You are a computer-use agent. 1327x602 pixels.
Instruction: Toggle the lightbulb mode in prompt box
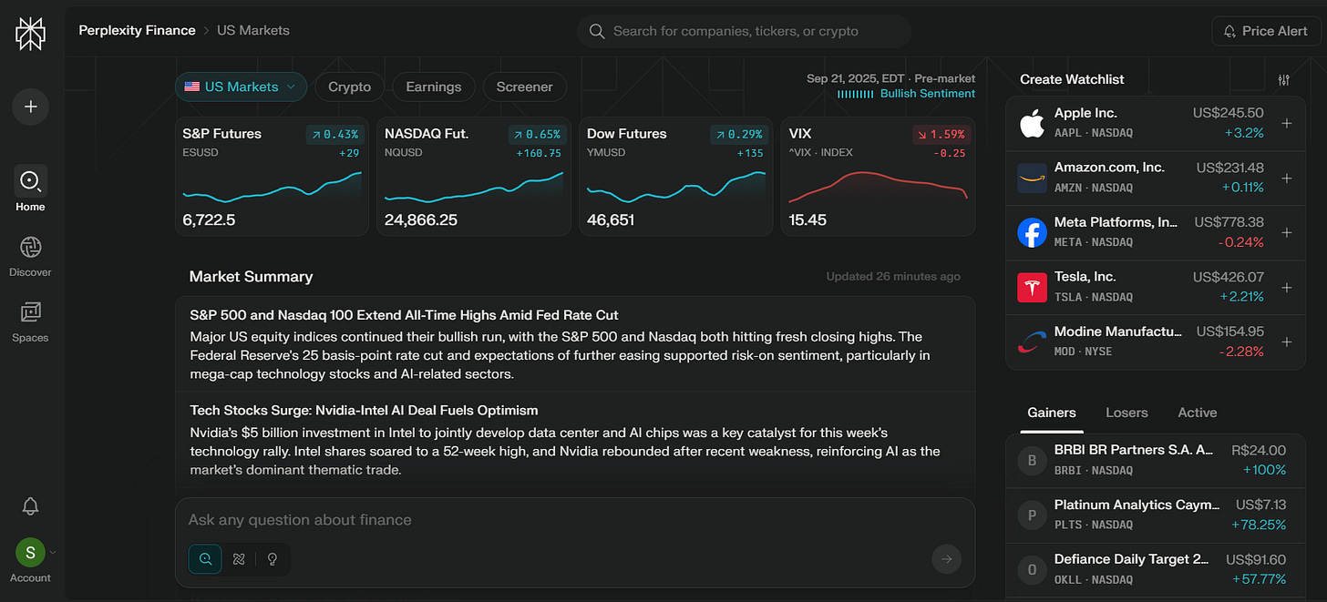(x=272, y=559)
